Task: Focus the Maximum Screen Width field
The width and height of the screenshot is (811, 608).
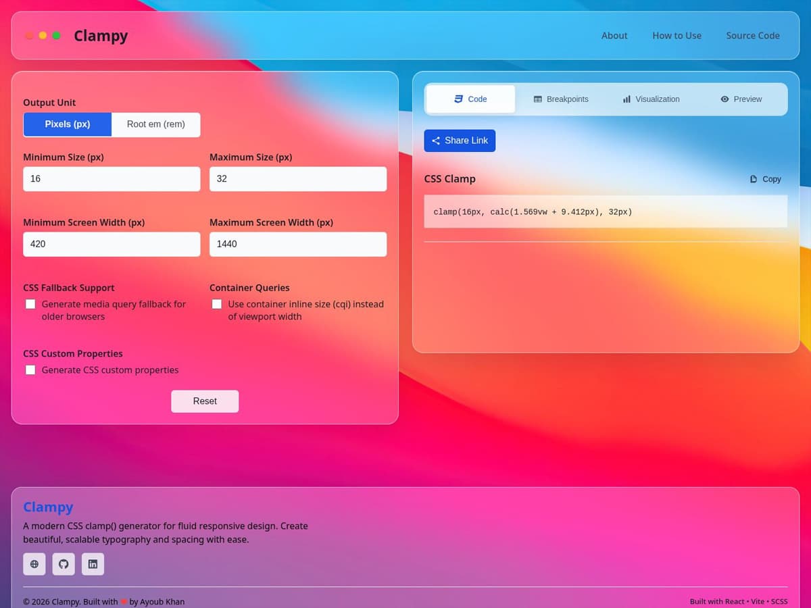Action: 298,244
